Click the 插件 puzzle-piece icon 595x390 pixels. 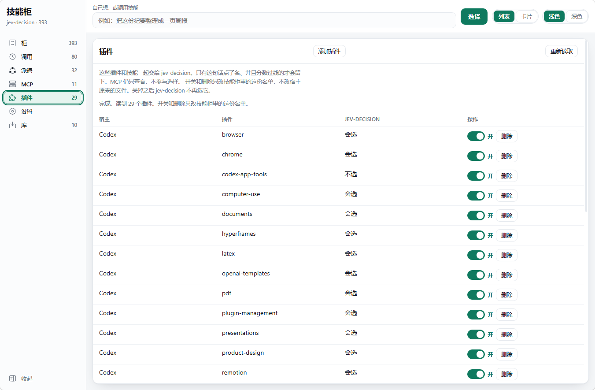tap(13, 98)
